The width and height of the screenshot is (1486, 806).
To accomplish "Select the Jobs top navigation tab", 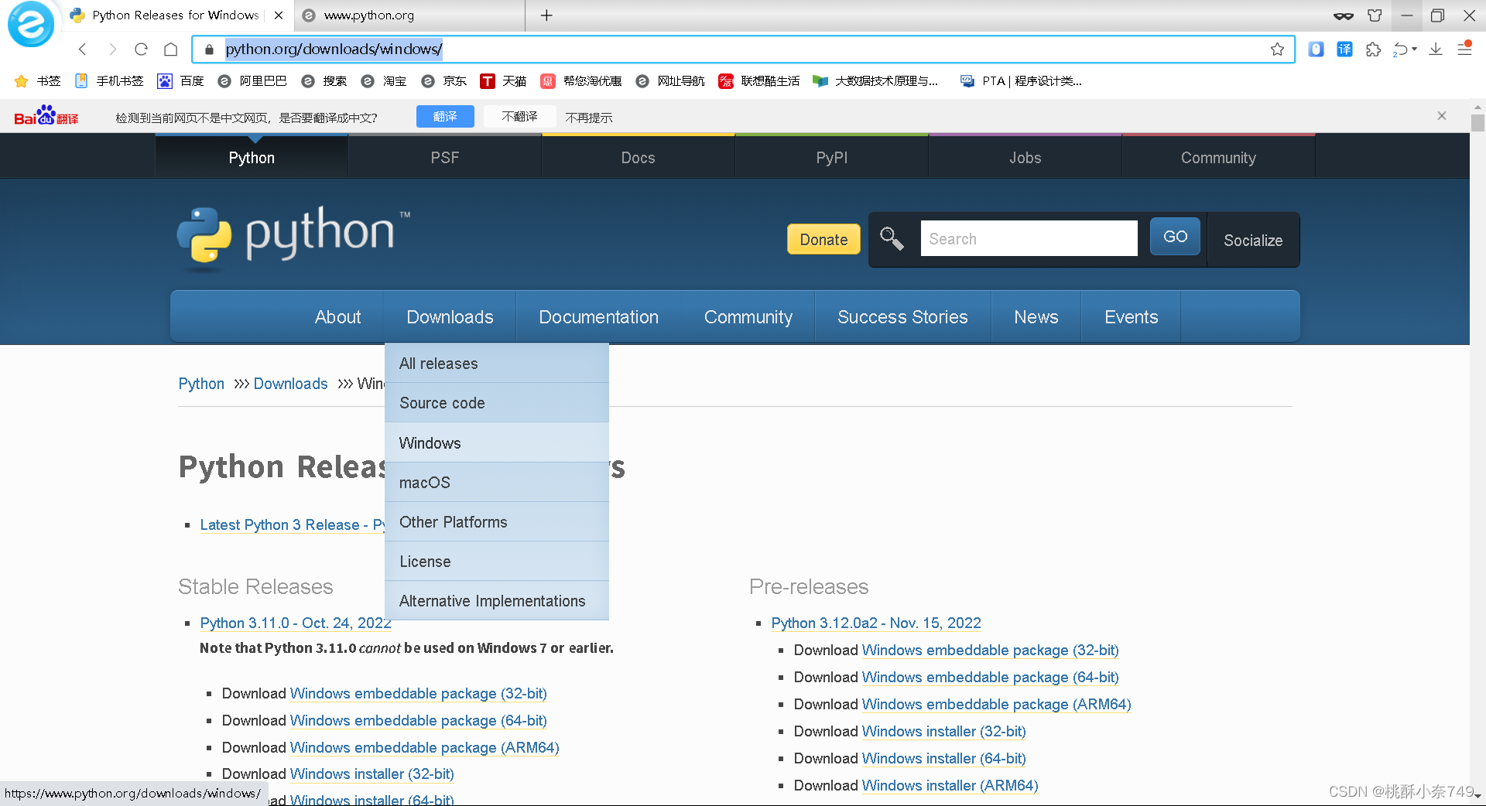I will [x=1025, y=158].
